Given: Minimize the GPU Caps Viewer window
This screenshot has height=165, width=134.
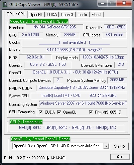Looking at the screenshot, I should (x=103, y=3).
